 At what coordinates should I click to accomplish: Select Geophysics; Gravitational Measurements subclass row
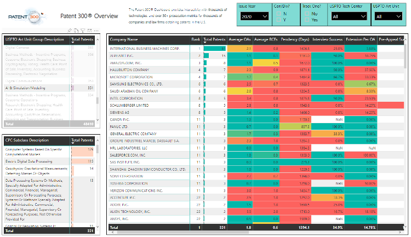tap(49, 171)
